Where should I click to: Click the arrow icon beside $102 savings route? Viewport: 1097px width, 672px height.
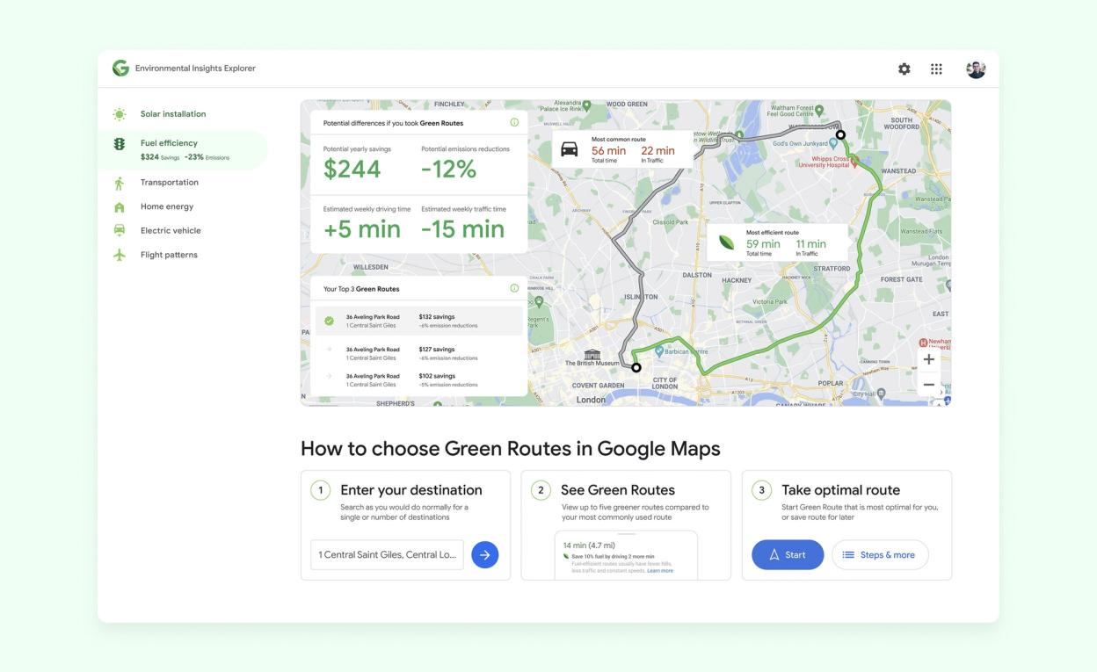(329, 376)
